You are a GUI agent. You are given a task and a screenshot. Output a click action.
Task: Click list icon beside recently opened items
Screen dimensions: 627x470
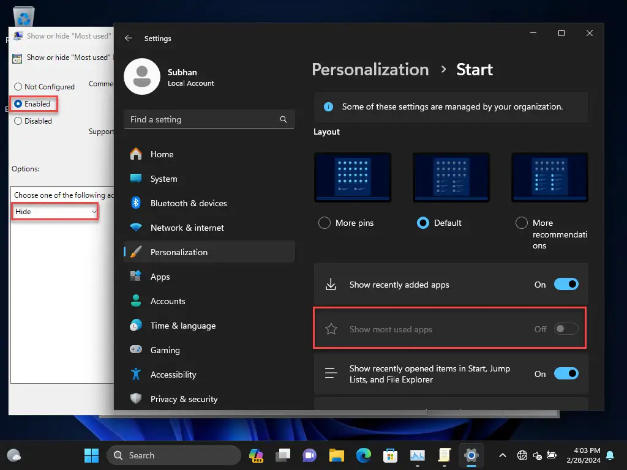[x=331, y=373]
